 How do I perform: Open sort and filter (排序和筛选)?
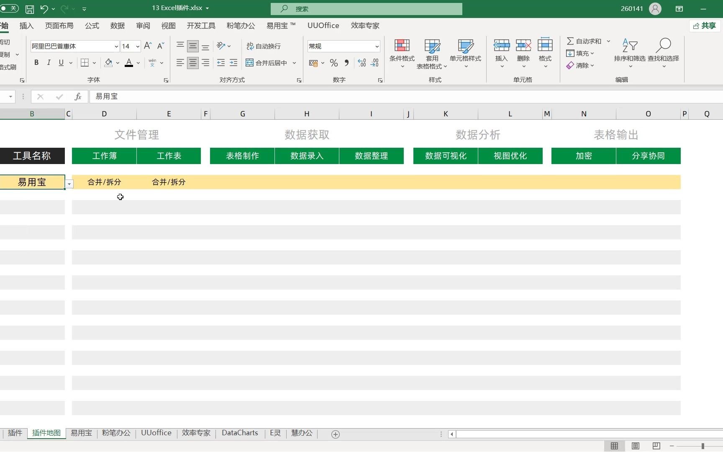pyautogui.click(x=630, y=53)
